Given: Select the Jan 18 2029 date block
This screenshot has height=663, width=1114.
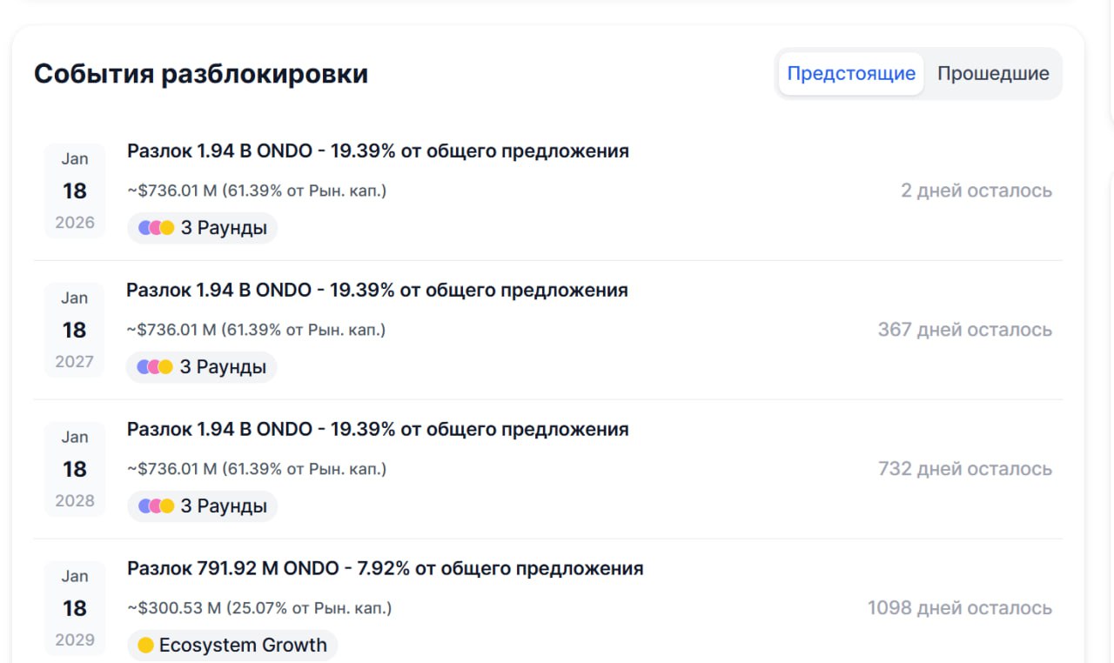Looking at the screenshot, I should tap(74, 607).
